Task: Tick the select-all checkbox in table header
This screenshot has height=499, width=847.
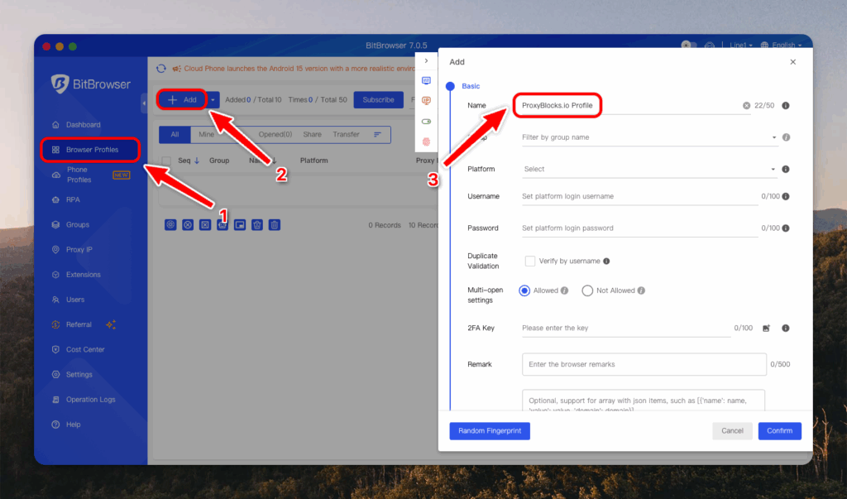Action: coord(166,161)
